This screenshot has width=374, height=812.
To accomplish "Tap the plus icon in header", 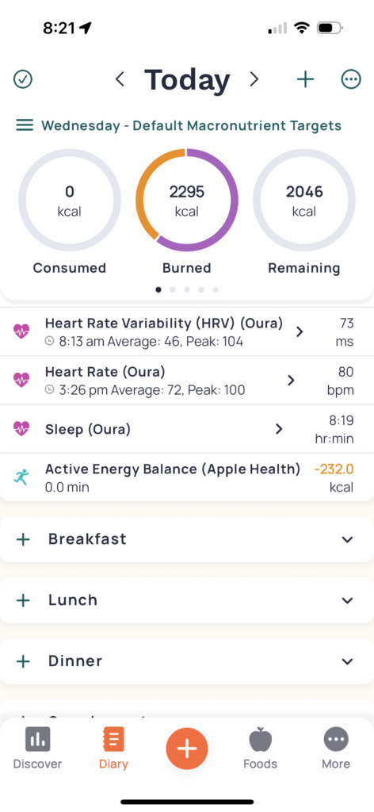I will [x=305, y=79].
